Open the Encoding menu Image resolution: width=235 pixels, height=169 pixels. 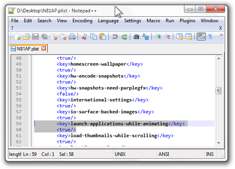click(82, 21)
